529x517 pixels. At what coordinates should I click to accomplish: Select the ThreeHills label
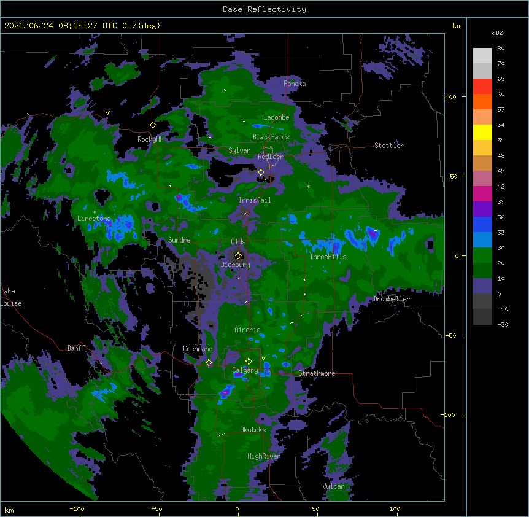[328, 257]
